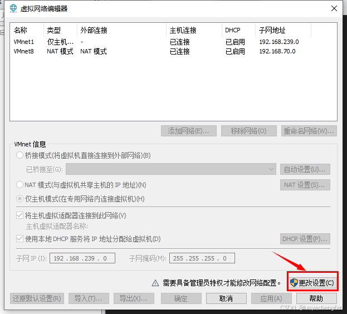Click the 主机连接 column header
The width and height of the screenshot is (347, 314).
194,30
